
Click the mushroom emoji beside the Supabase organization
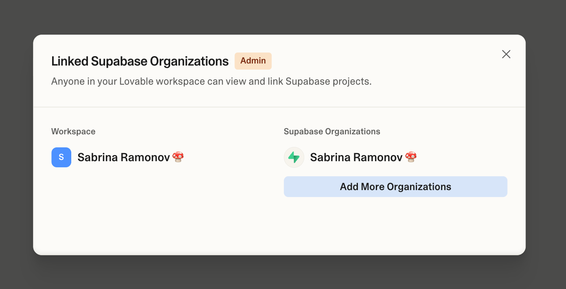(411, 157)
